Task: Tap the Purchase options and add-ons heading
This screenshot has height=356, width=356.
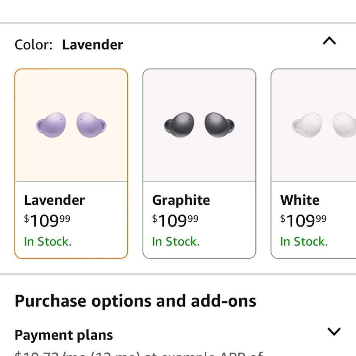Action: (x=135, y=301)
